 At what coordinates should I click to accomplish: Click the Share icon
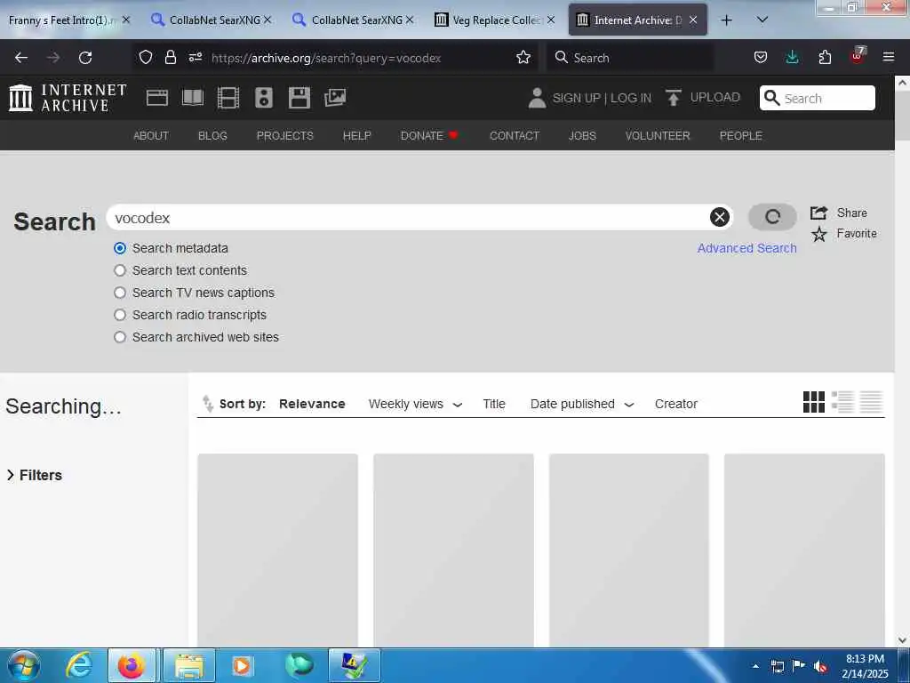click(x=818, y=213)
